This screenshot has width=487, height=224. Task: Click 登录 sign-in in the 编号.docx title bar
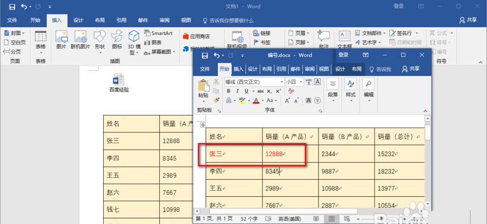343,55
